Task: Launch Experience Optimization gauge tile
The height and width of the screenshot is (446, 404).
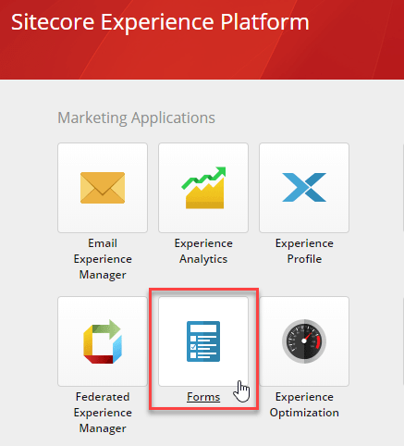Action: pos(304,341)
